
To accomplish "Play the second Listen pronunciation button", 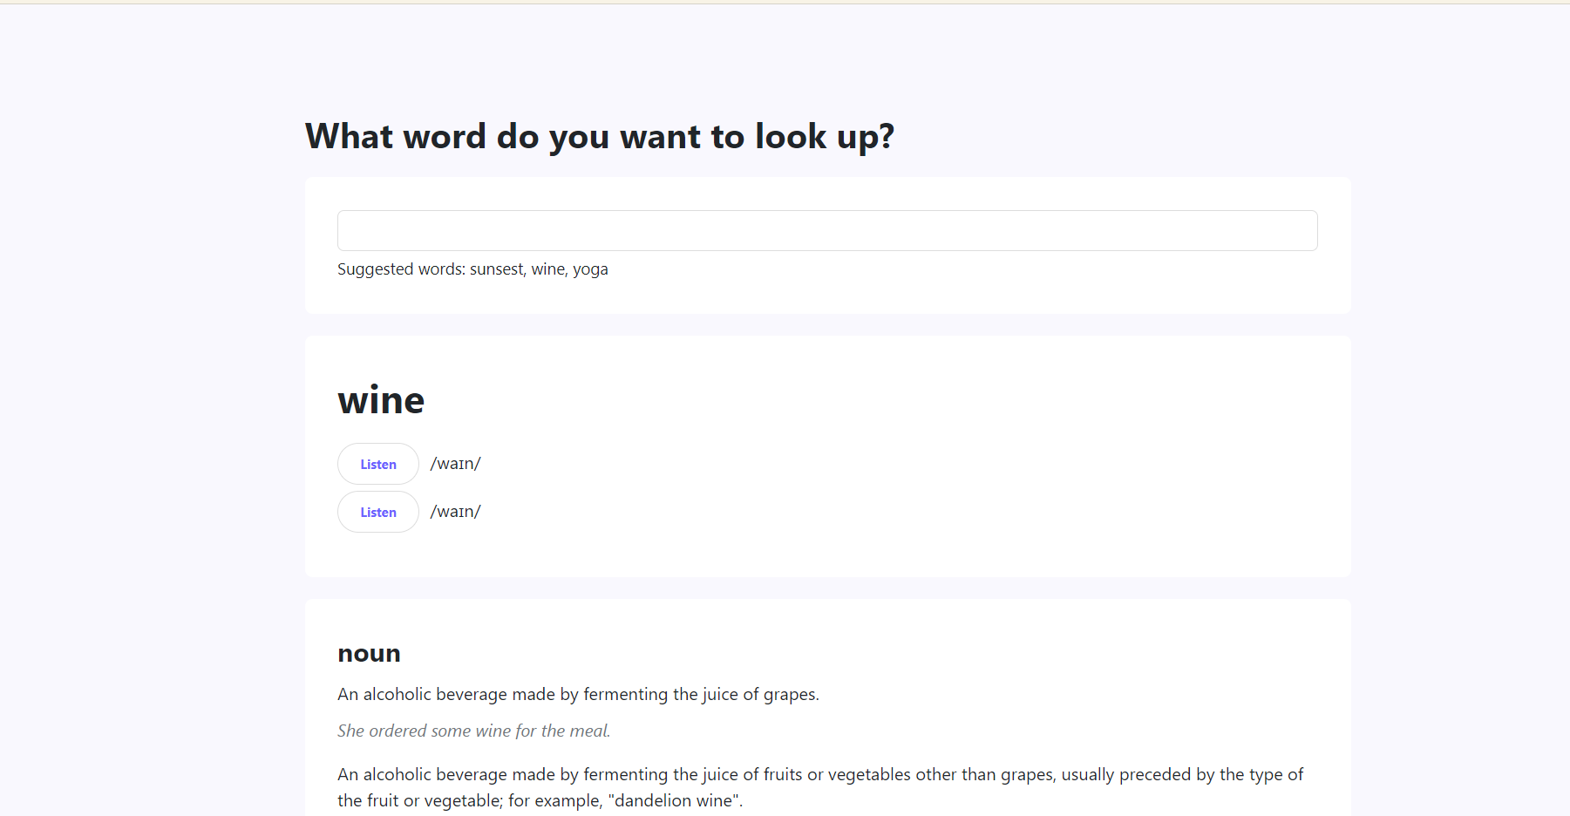I will point(378,512).
